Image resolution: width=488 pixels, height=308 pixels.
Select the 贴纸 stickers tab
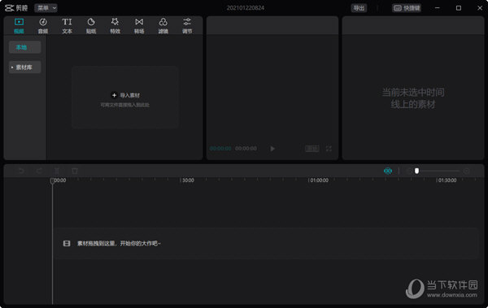click(x=91, y=26)
